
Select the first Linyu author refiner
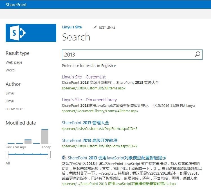pos(10,93)
